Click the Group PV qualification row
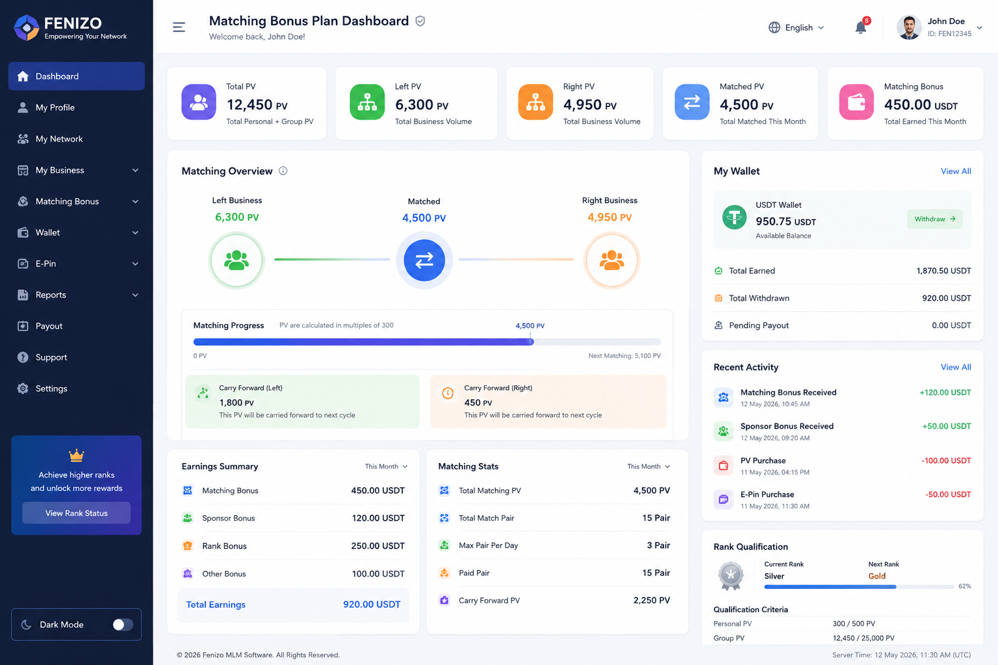Screen dimensions: 998x665 coord(843,638)
